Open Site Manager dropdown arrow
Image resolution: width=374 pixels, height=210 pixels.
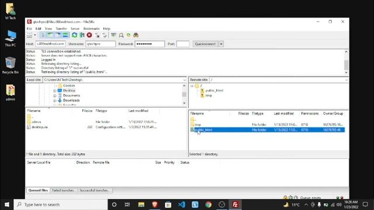[35, 35]
